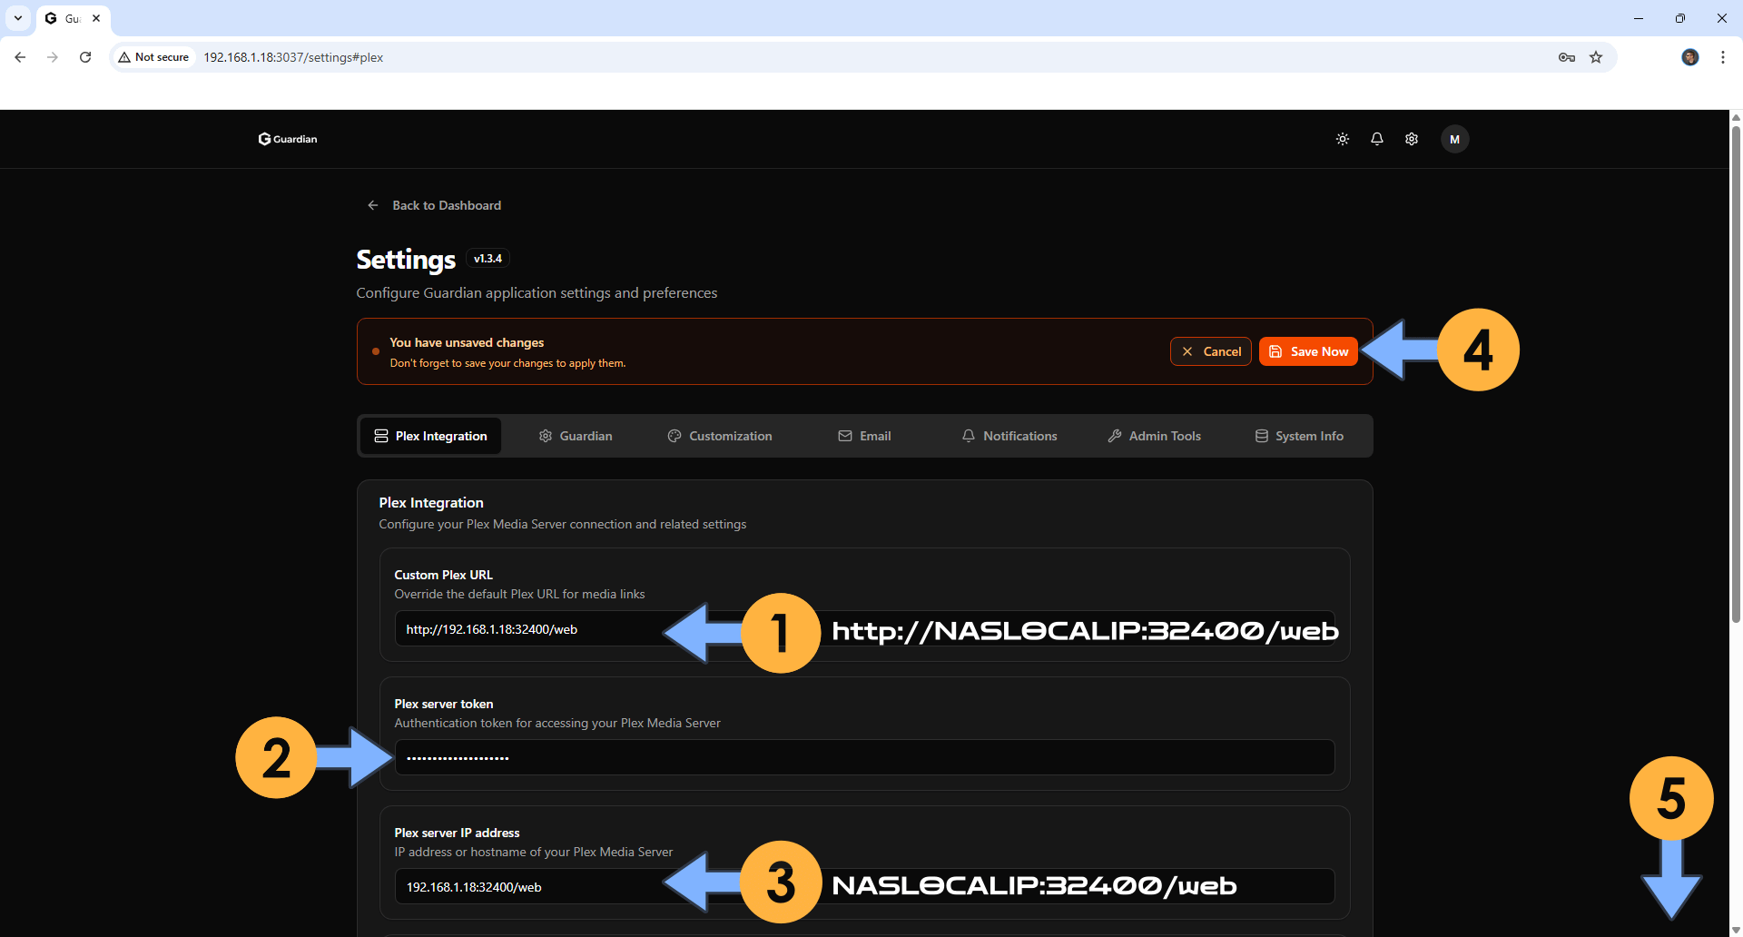Open the browser password key icon
This screenshot has height=937, width=1743.
(x=1566, y=57)
